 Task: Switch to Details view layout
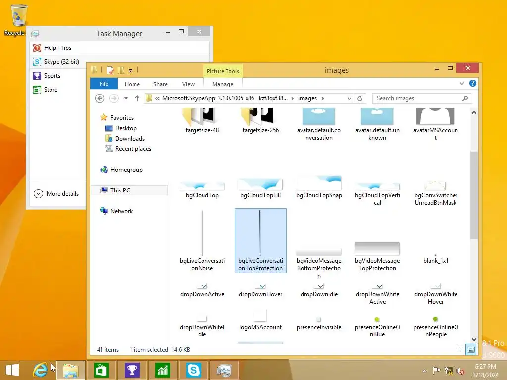[460, 349]
